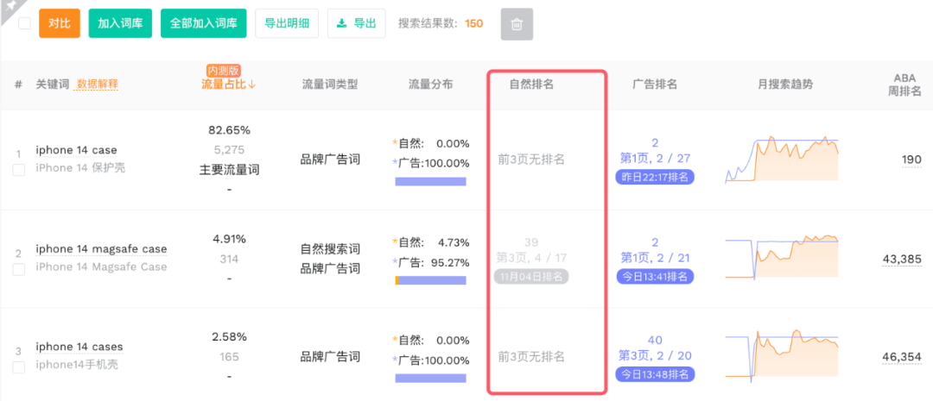This screenshot has width=933, height=401.
Task: Click ad rank 第1页, 2 / 21
Action: pyautogui.click(x=655, y=258)
